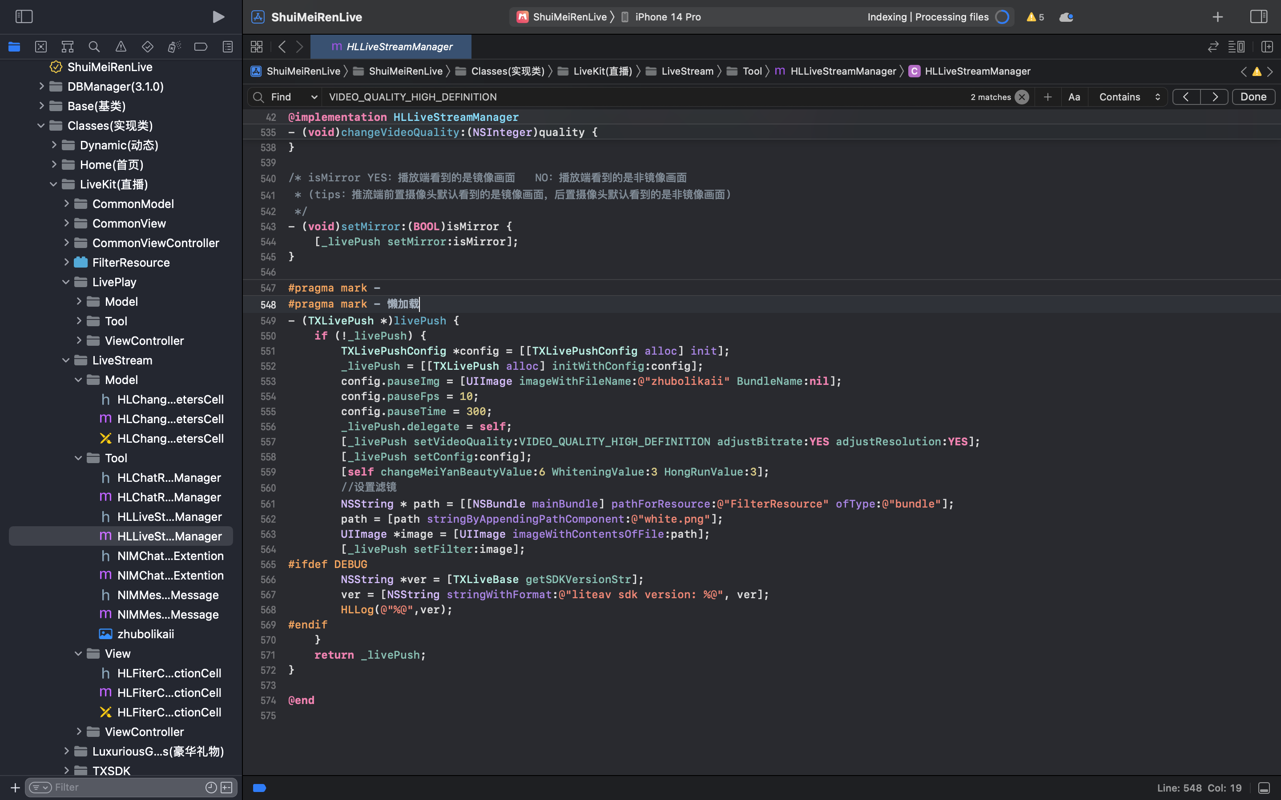Screen dimensions: 1281x800
Task: Click Done button in search bar
Action: [1253, 97]
